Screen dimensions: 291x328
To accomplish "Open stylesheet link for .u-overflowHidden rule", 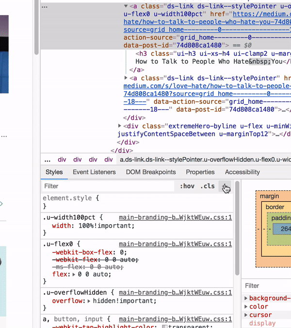I will point(176,293).
